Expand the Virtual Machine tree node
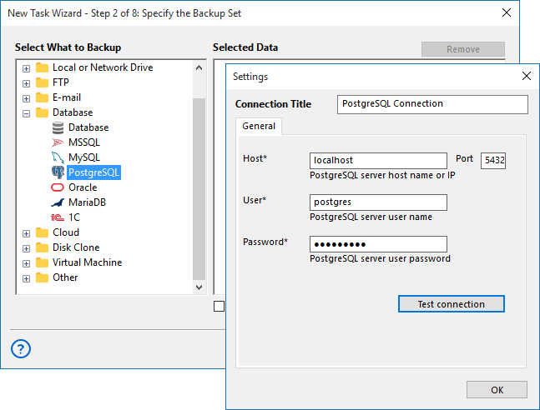Screen dimensions: 540x410 point(26,262)
